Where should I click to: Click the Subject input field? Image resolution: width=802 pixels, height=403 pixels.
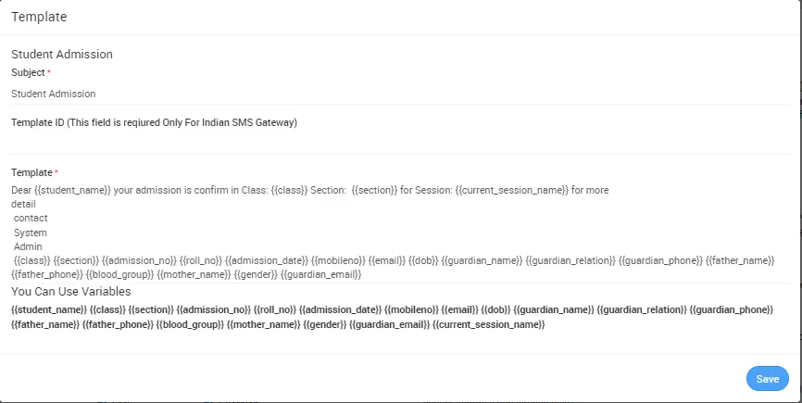pos(398,94)
